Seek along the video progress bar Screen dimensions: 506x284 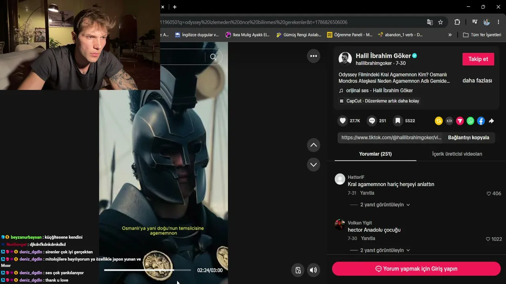tap(147, 270)
